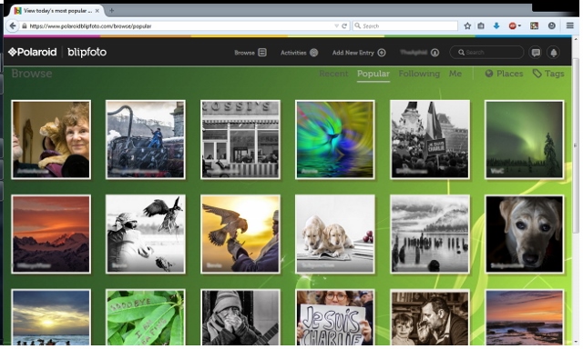Screen dimensions: 583x349
Task: Click the scrollbar up arrow
Action: (575, 39)
